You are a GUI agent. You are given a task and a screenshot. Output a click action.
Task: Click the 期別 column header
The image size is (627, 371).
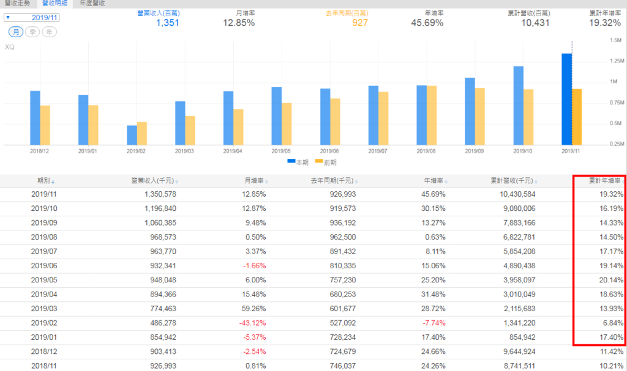(x=43, y=181)
